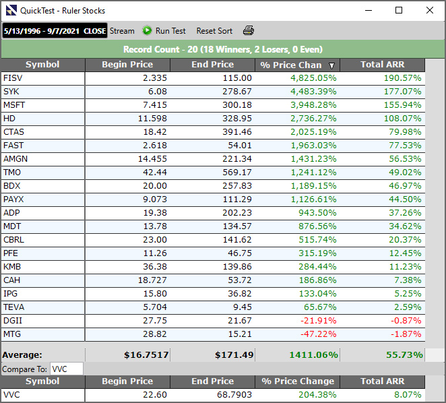This screenshot has width=446, height=403.
Task: Maximize the QuickTest window
Action: (399, 11)
